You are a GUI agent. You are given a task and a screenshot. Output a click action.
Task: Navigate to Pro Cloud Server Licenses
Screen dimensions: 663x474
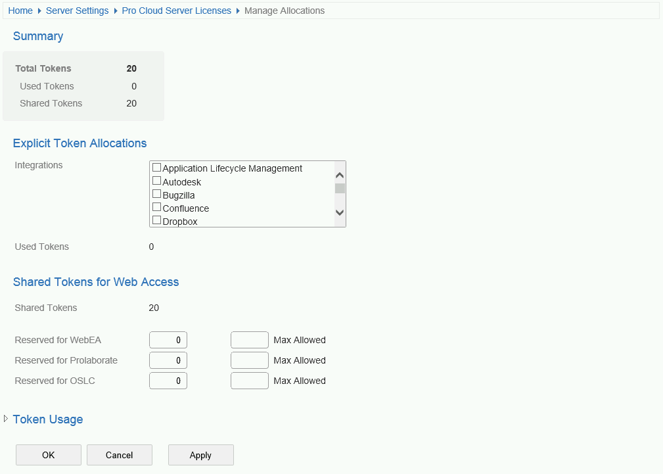click(x=176, y=11)
